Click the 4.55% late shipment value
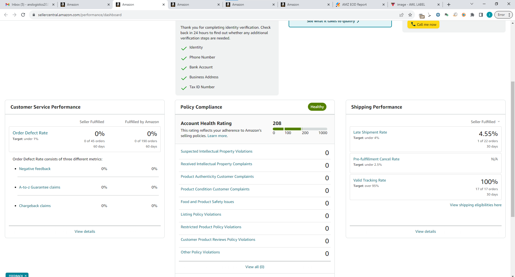The width and height of the screenshot is (515, 277). pos(488,134)
